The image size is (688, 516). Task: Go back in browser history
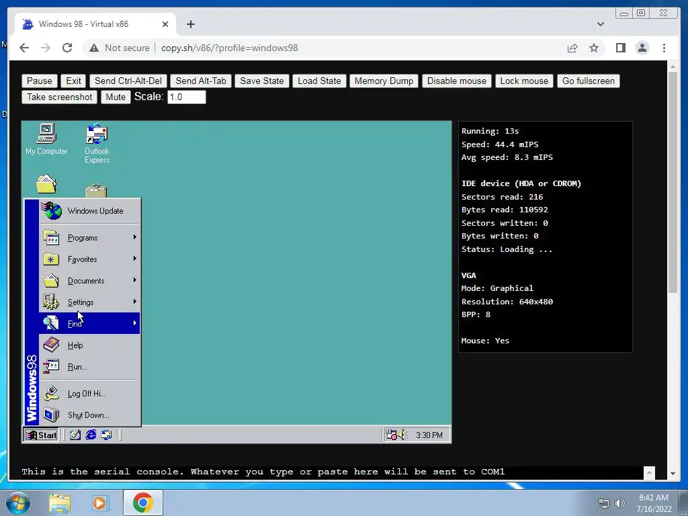24,48
